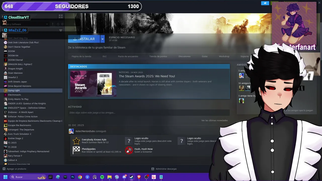322x181 pixels.
Task: Click Pheidippides achievement flag icon
Action: point(76,150)
